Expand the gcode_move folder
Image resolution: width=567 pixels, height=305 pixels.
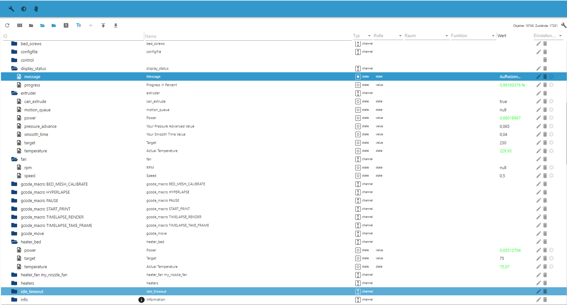(14, 233)
